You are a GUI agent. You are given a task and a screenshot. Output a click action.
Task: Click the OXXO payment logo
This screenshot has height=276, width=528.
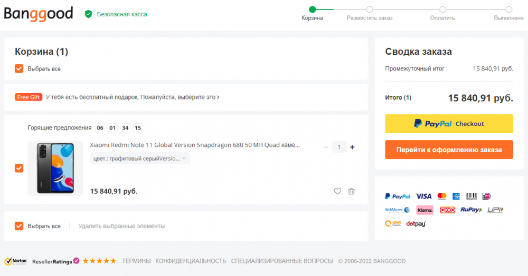[x=448, y=210]
